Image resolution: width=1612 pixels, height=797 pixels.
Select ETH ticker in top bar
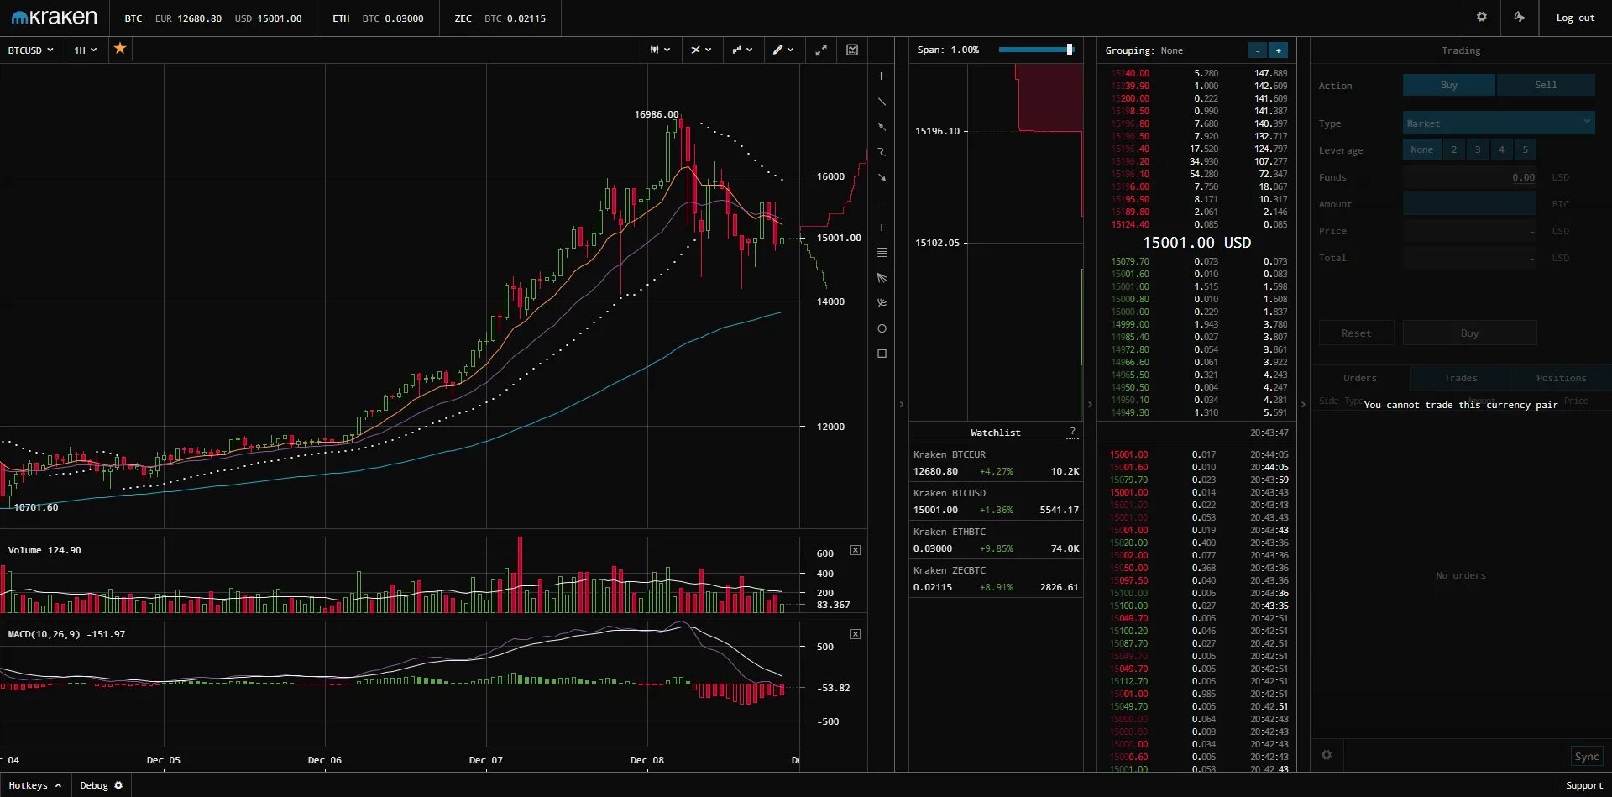pos(378,18)
